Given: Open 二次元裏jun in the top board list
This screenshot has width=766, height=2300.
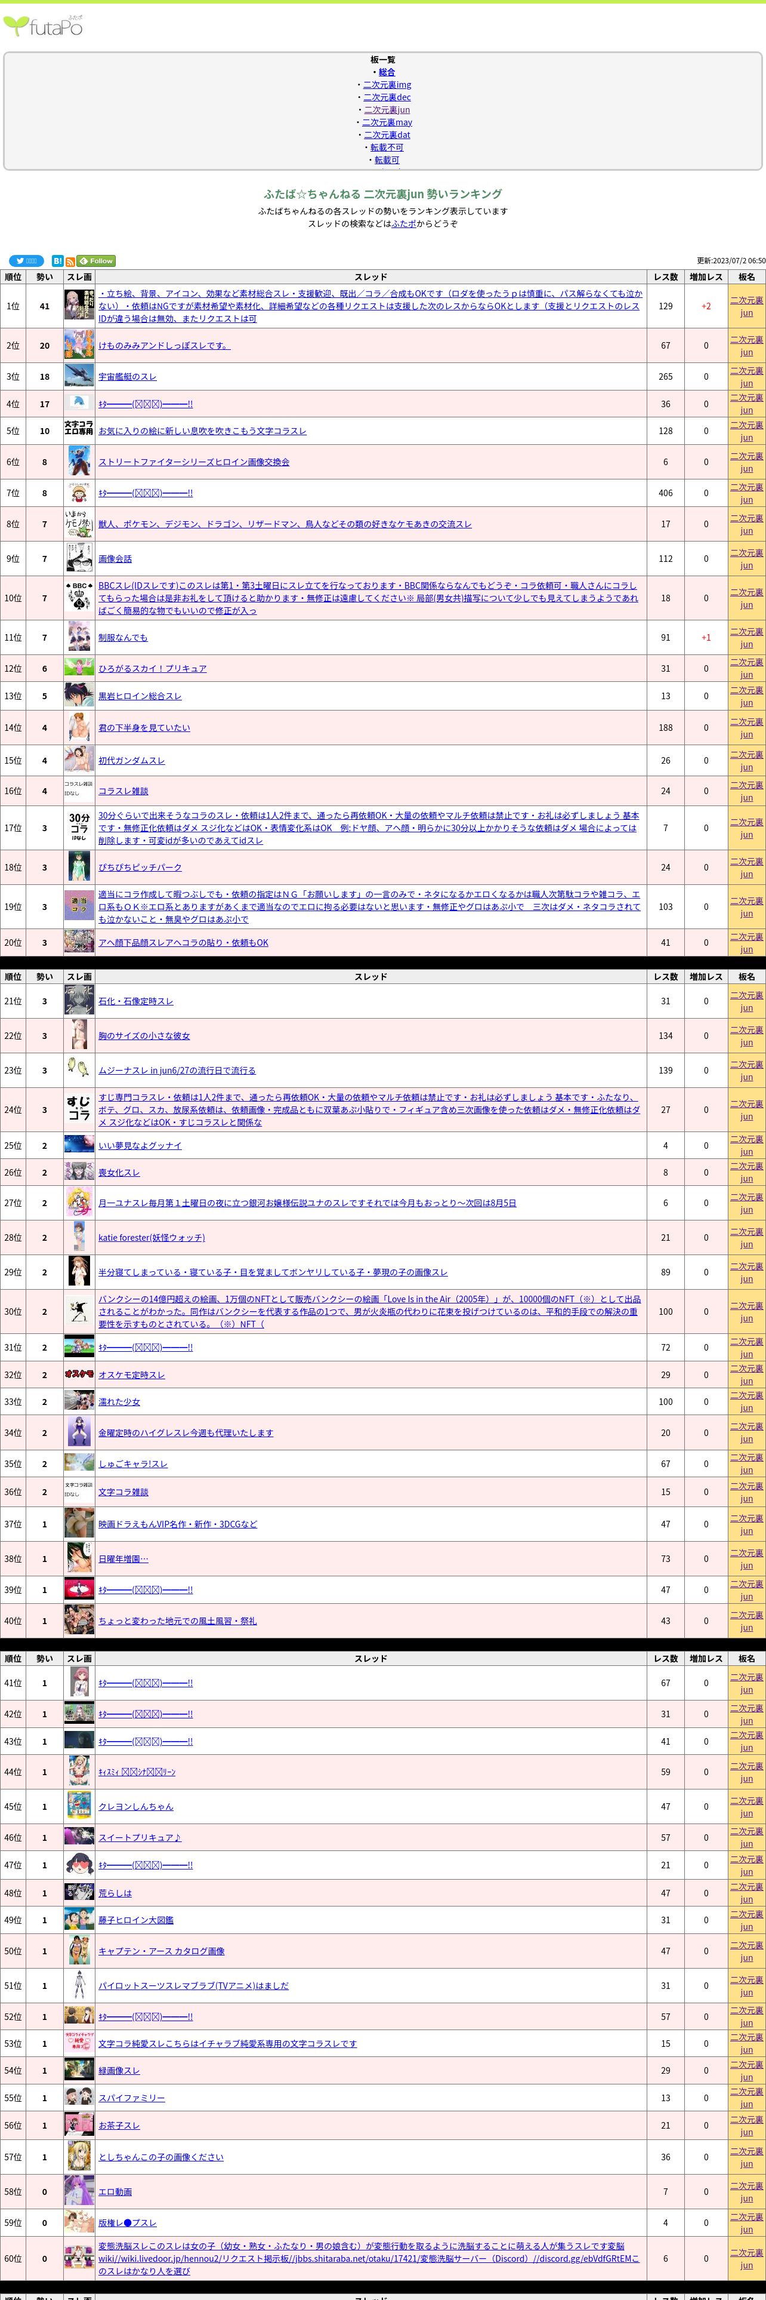Looking at the screenshot, I should 387,110.
